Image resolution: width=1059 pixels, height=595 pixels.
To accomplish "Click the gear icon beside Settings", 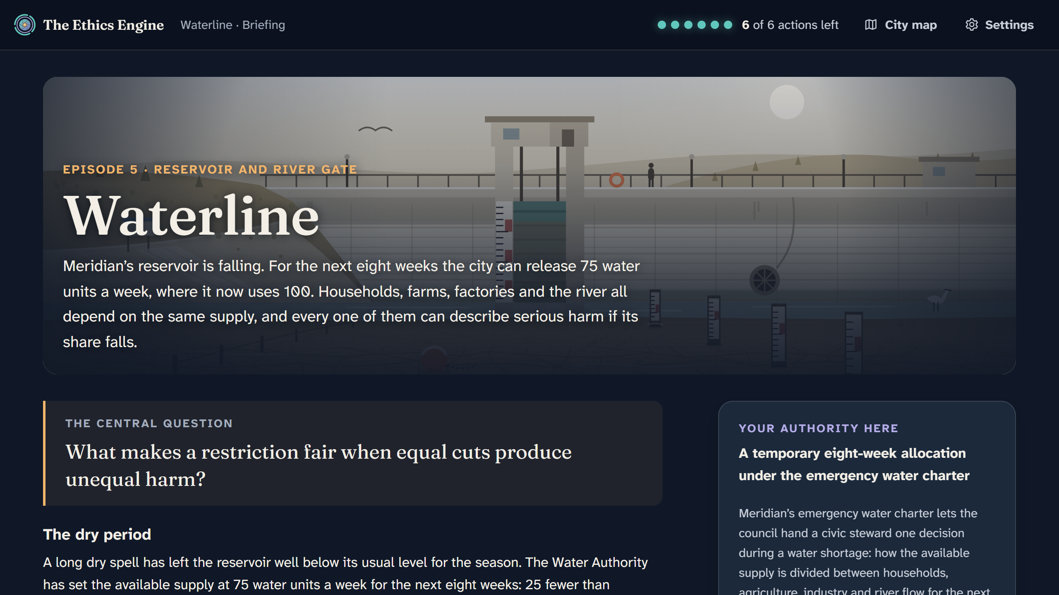I will 971,25.
